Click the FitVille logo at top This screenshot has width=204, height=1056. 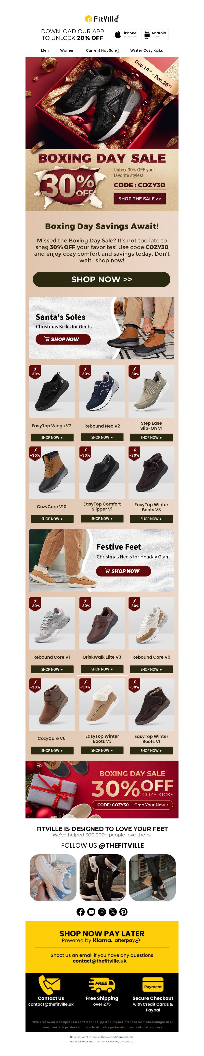(102, 18)
